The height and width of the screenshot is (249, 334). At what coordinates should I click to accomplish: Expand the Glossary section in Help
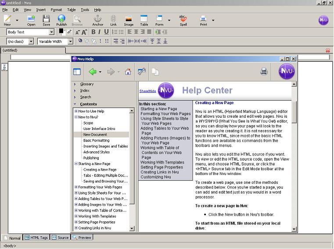86,84
